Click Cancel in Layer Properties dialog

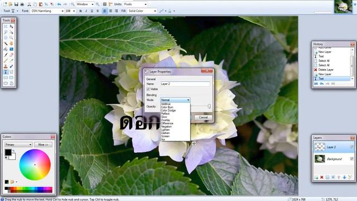point(203,117)
